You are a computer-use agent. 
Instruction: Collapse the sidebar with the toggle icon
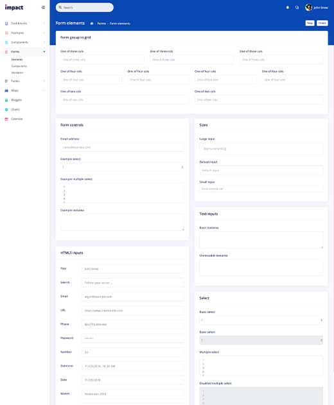[43, 8]
